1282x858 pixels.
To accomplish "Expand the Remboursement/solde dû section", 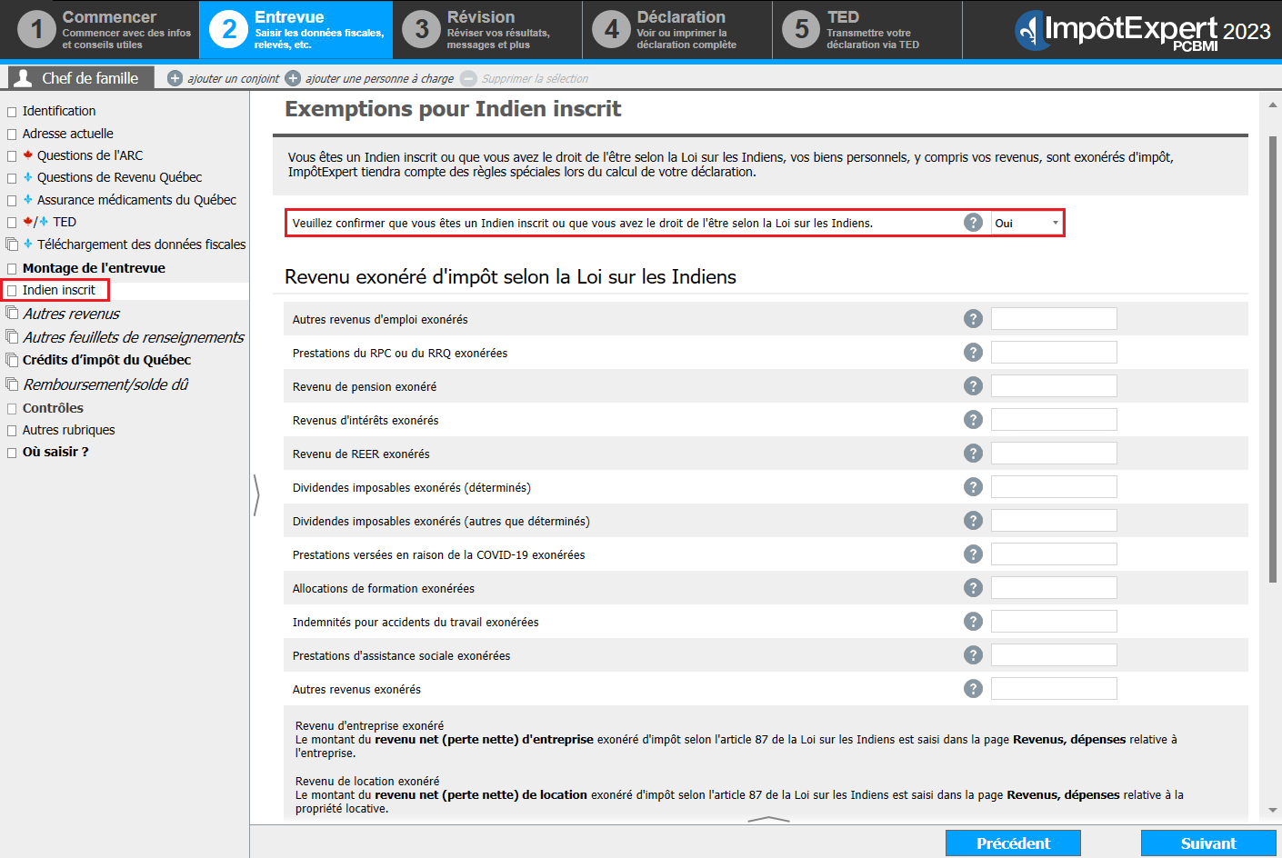I will click(12, 384).
